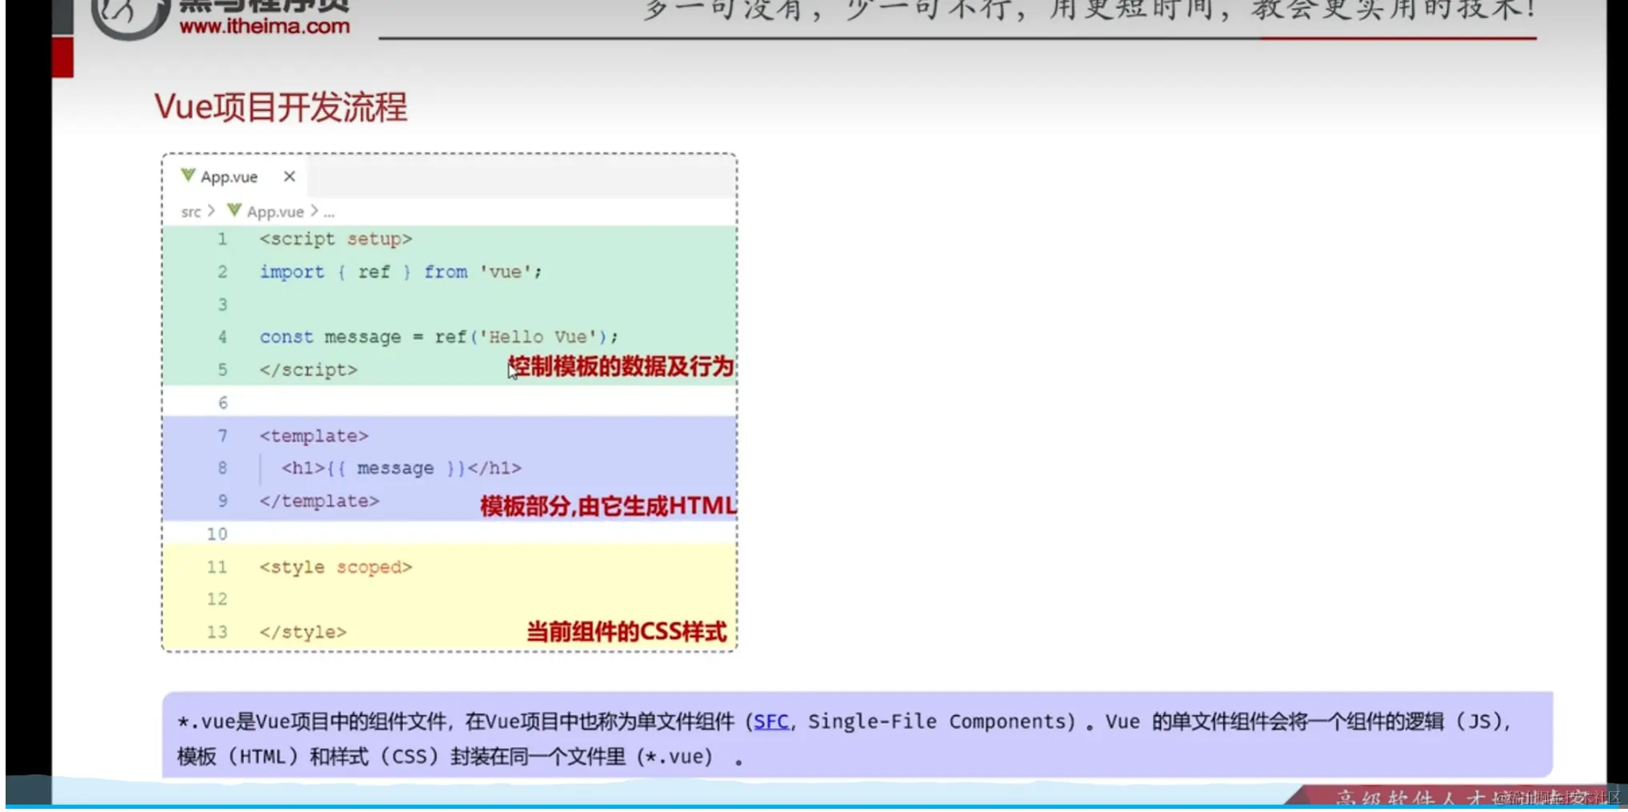Image resolution: width=1628 pixels, height=812 pixels.
Task: Click the Vue icon in the breadcrumb
Action: pos(234,210)
